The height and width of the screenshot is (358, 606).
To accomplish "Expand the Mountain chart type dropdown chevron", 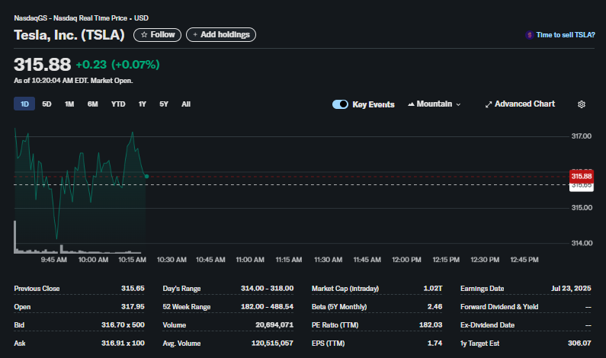I will click(x=458, y=104).
